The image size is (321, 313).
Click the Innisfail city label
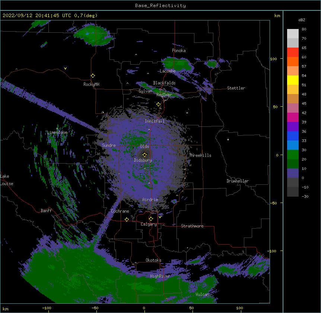click(155, 121)
